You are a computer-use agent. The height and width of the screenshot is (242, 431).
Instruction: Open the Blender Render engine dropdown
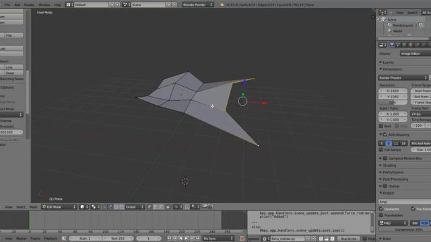tap(197, 5)
